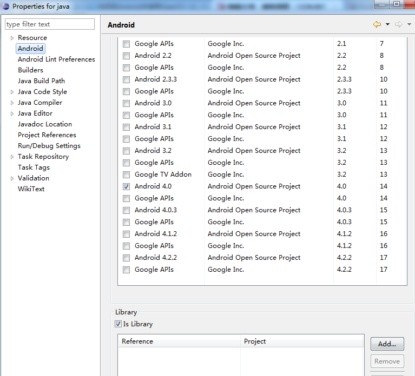Click the Android 4.0 target name
The height and width of the screenshot is (376, 415).
(153, 186)
